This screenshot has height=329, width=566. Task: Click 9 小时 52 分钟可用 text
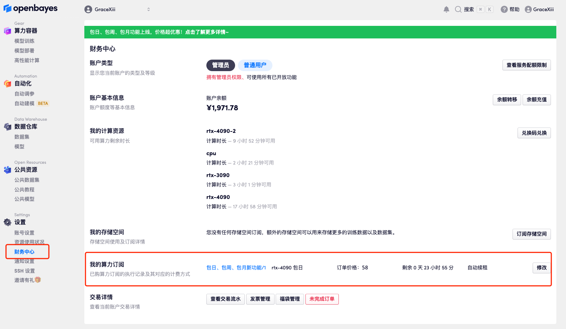254,141
